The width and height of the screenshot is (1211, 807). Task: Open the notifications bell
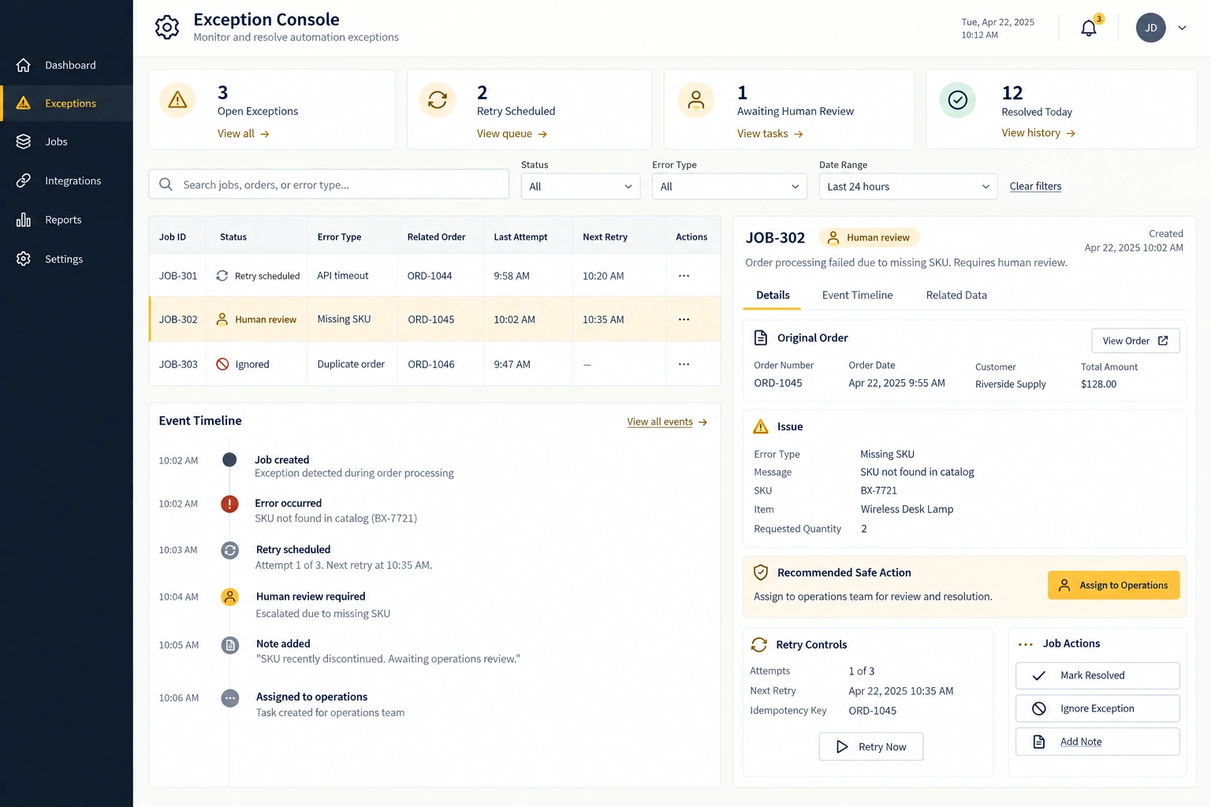[1089, 28]
